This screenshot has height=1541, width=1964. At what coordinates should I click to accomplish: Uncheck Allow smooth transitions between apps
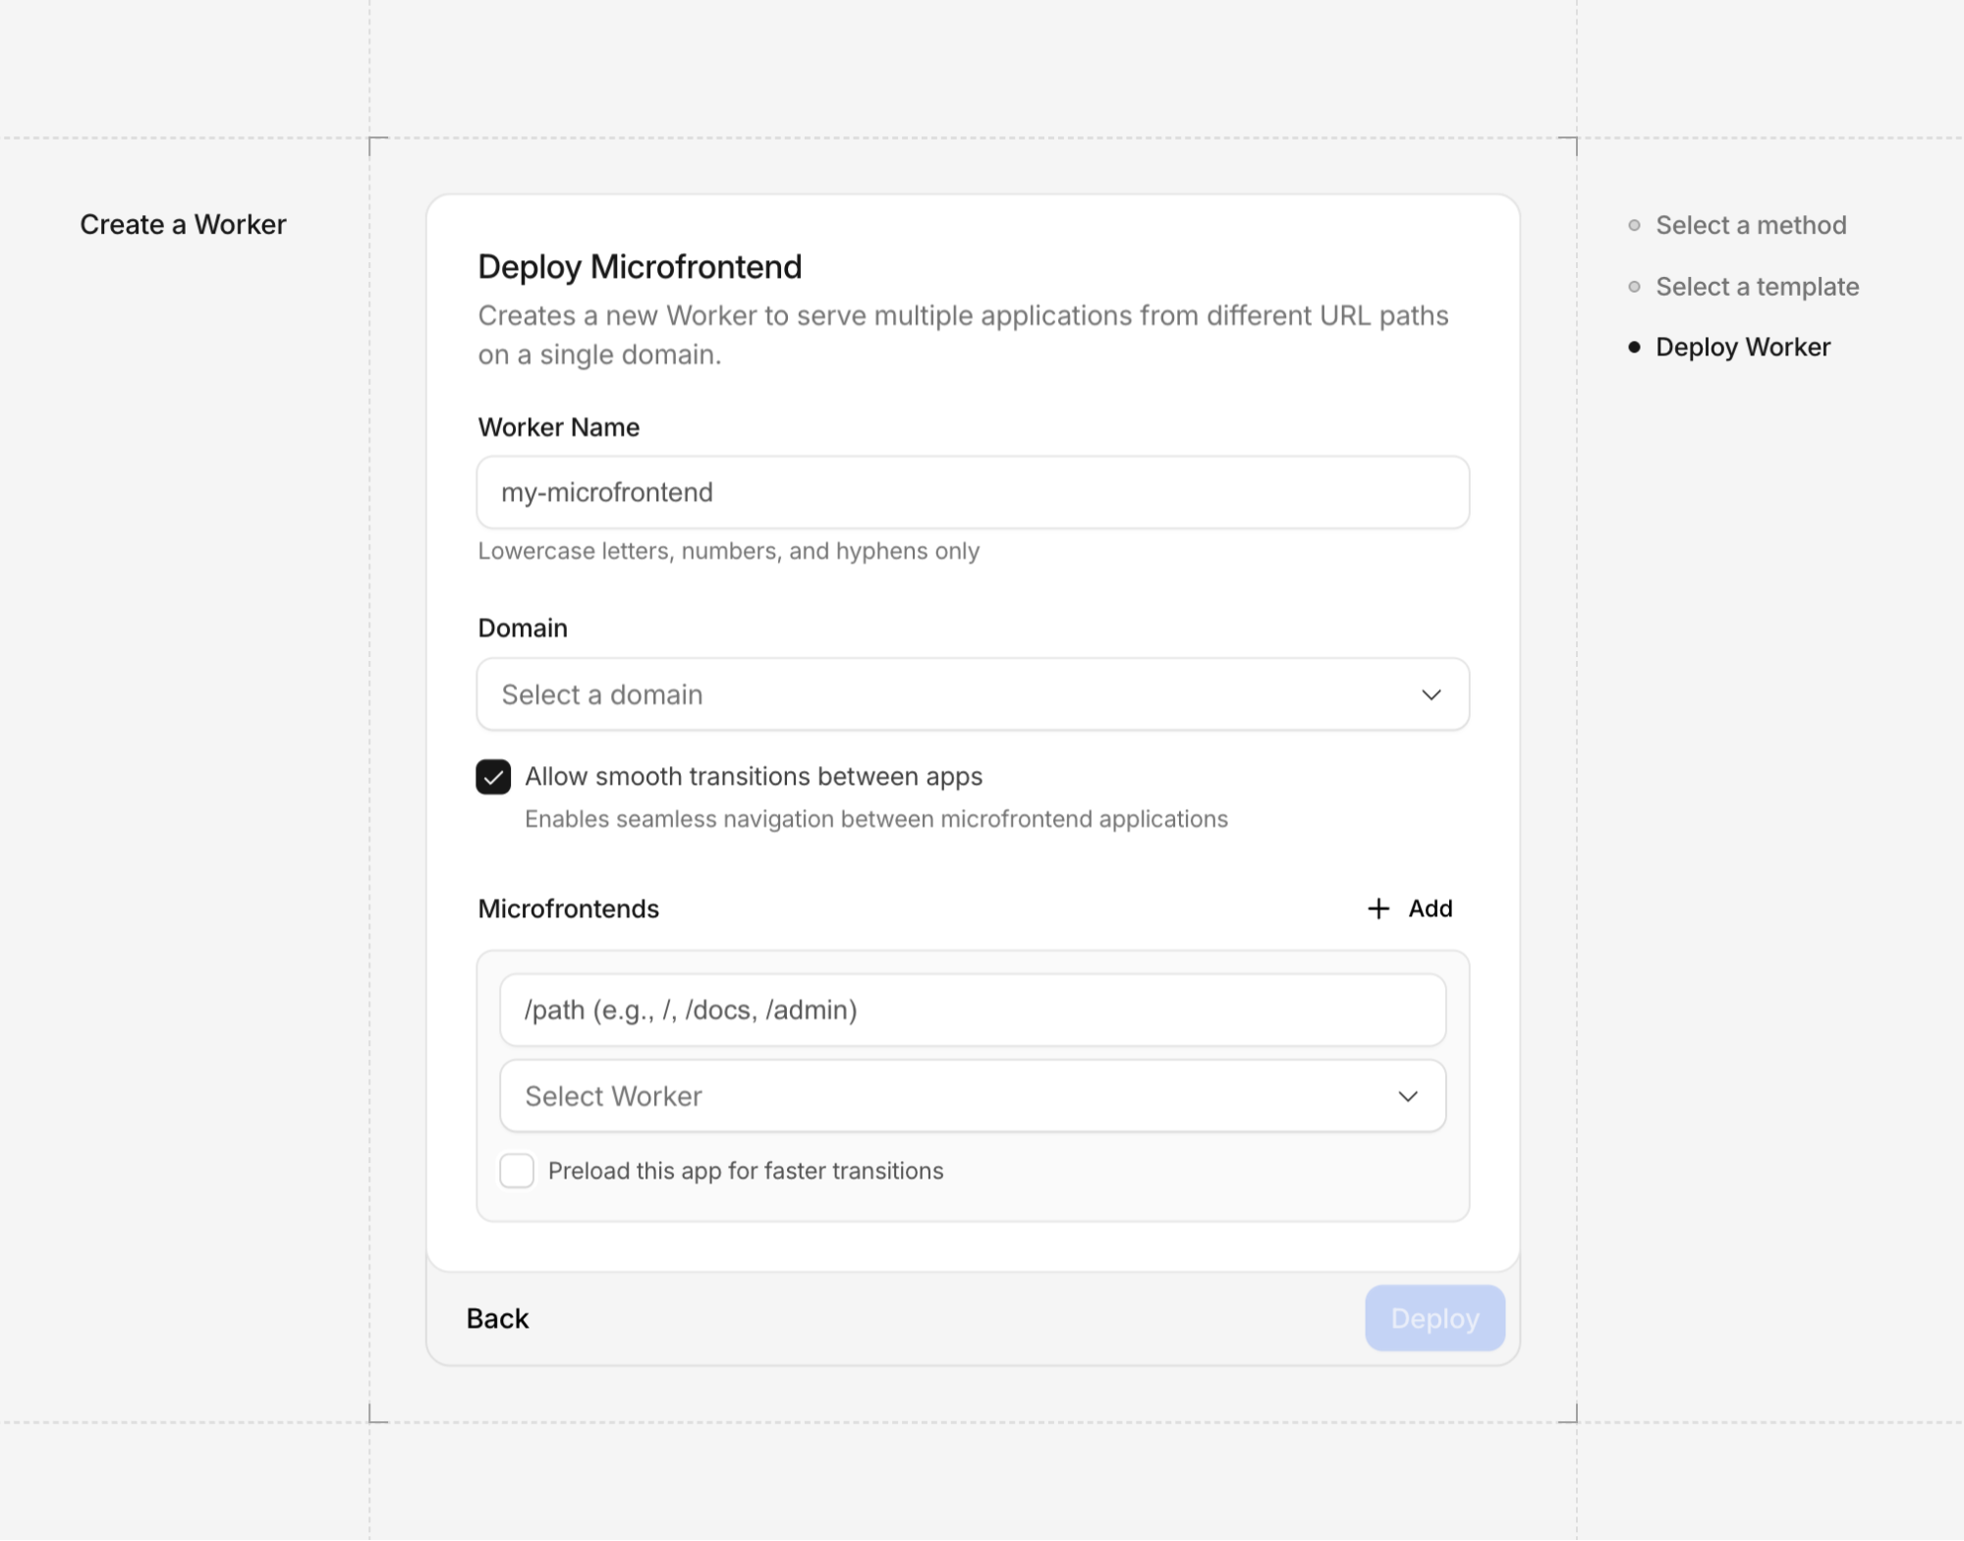[493, 777]
